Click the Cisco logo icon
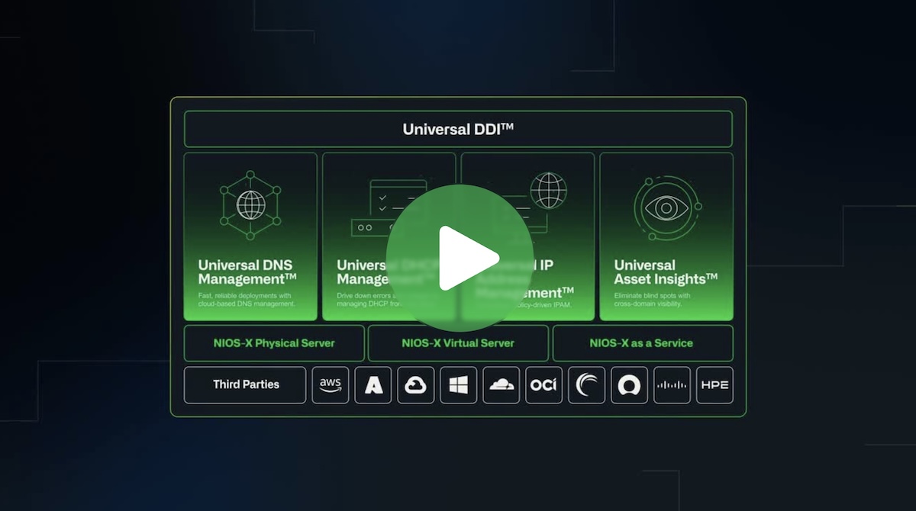This screenshot has width=916, height=511. (672, 385)
